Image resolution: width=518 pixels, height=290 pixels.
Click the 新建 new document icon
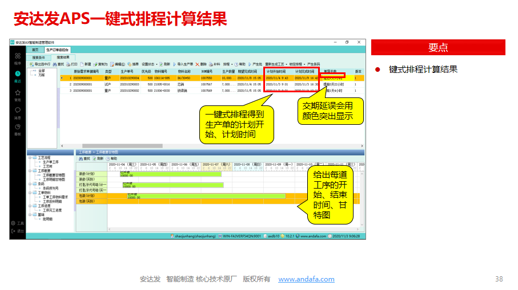tap(82, 64)
